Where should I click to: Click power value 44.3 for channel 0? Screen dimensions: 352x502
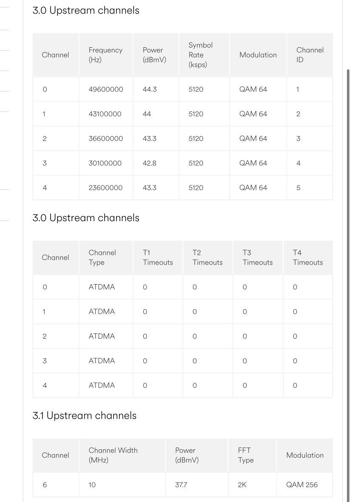(150, 89)
